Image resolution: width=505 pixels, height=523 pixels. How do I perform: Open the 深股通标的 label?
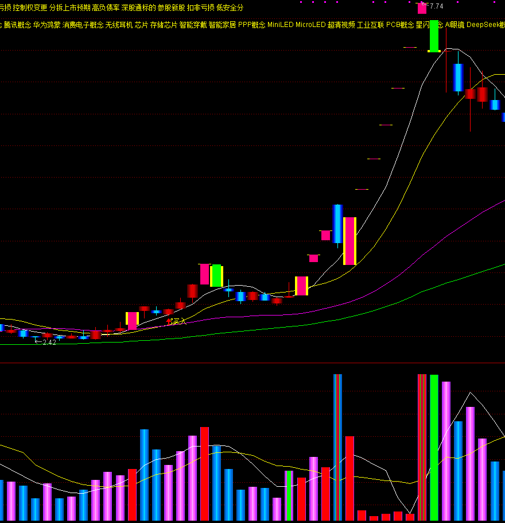[138, 7]
